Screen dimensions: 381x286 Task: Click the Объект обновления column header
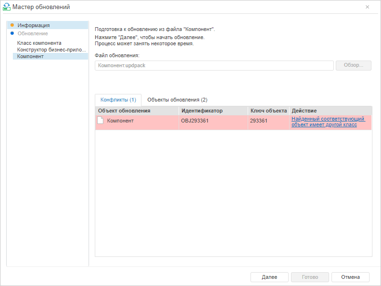pyautogui.click(x=136, y=111)
